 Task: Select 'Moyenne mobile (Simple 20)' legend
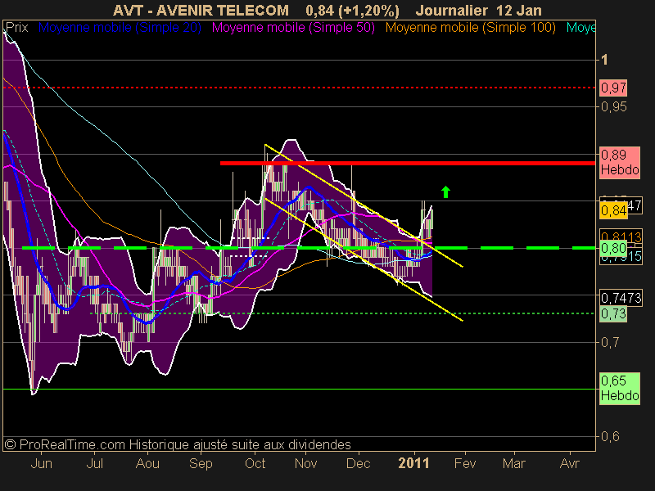(x=120, y=28)
